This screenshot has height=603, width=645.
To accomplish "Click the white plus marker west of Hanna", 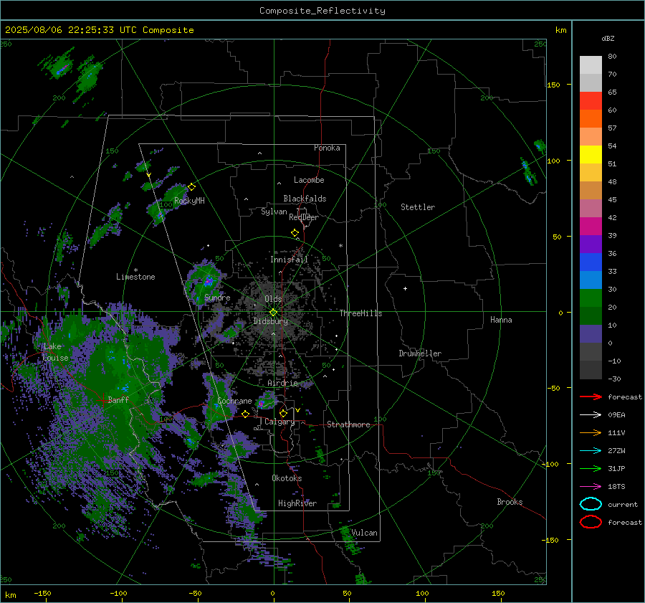I will (x=405, y=288).
